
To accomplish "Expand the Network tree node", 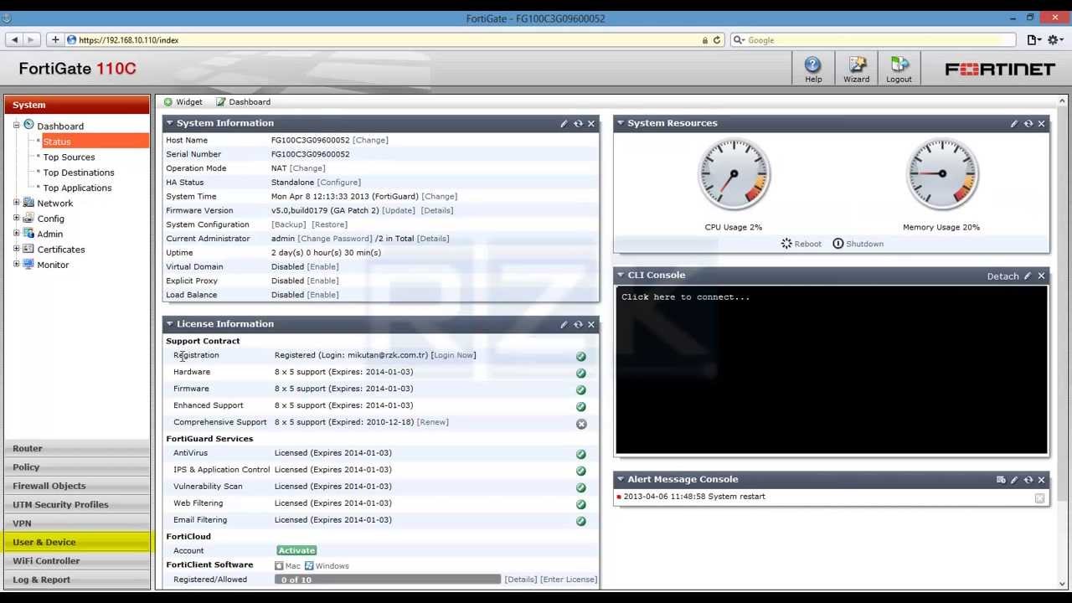I will [x=16, y=203].
